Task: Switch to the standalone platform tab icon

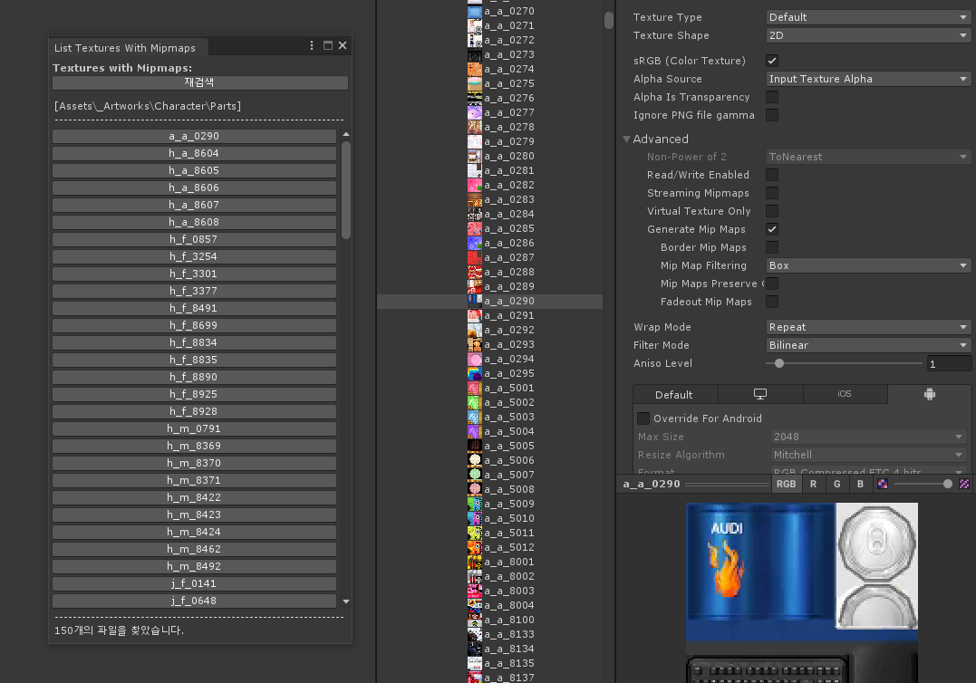Action: (x=759, y=394)
